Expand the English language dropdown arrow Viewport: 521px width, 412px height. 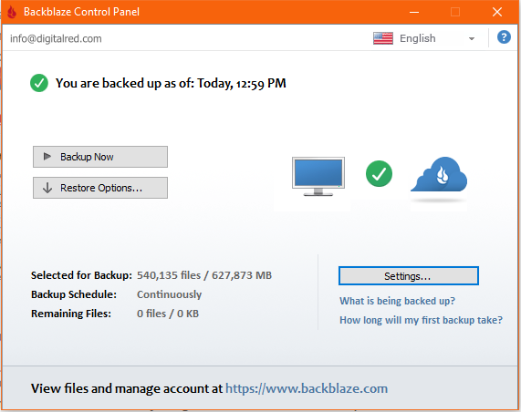(x=471, y=39)
